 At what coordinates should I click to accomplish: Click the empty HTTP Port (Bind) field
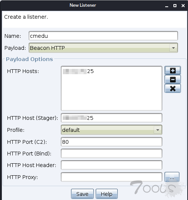click(111, 154)
